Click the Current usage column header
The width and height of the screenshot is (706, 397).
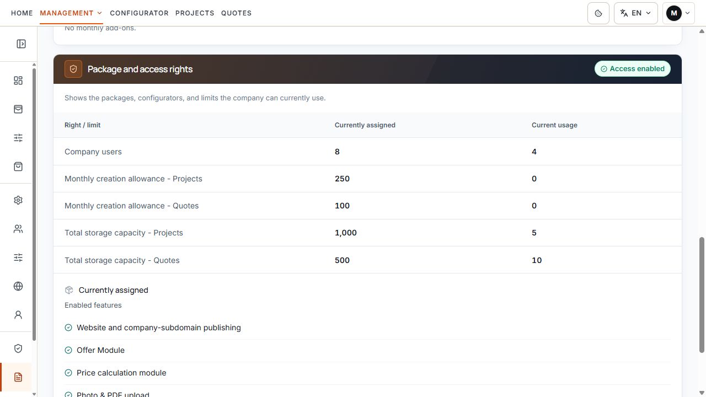pos(554,125)
